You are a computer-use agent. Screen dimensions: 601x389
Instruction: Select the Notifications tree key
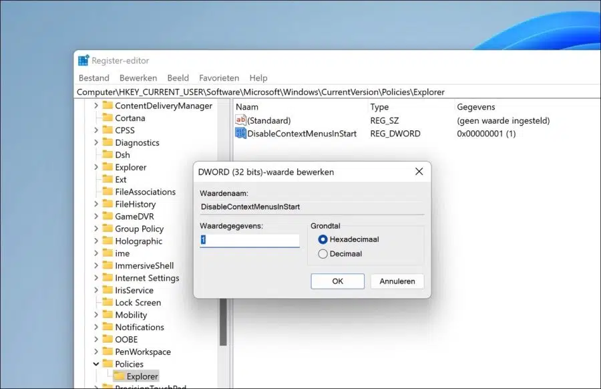tap(140, 326)
